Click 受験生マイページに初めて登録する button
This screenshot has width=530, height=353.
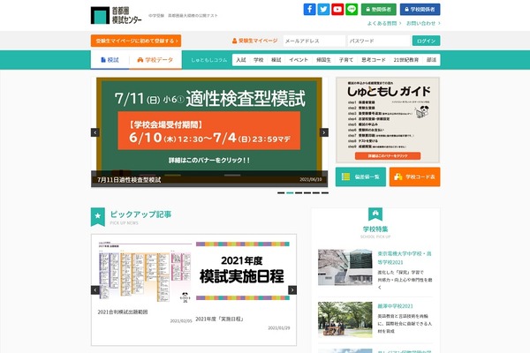point(136,41)
